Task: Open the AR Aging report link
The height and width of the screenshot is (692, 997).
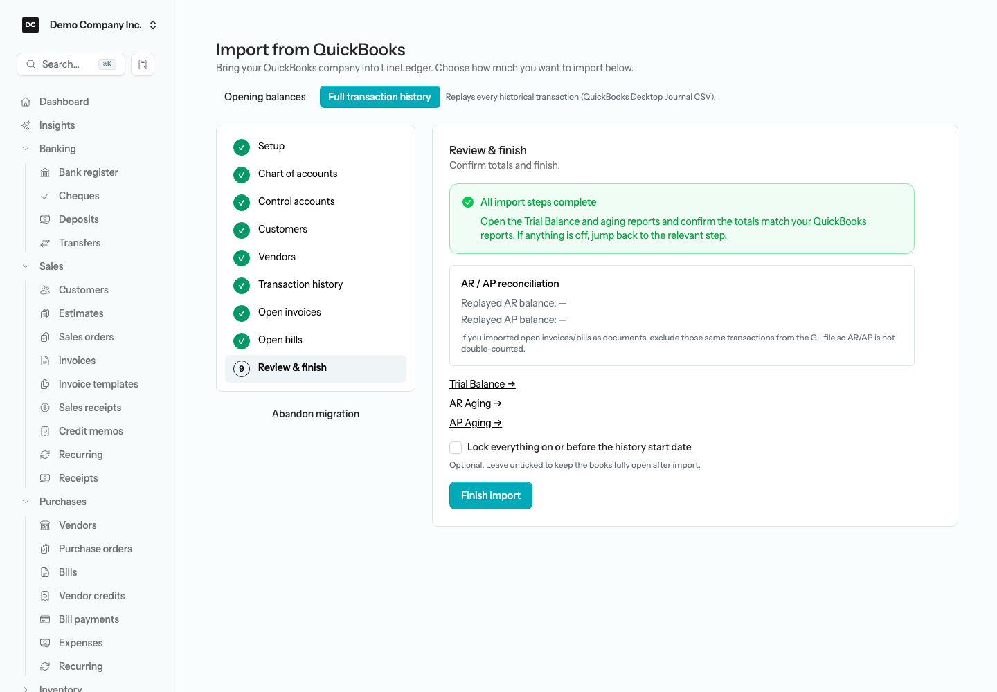Action: [476, 403]
